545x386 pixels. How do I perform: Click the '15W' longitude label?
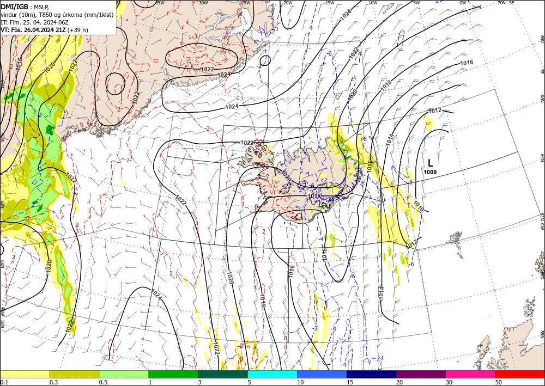pos(330,3)
